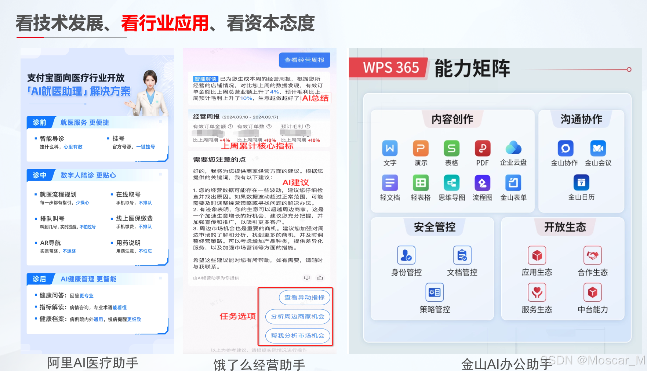Select the 诊中 stage tab

click(40, 175)
